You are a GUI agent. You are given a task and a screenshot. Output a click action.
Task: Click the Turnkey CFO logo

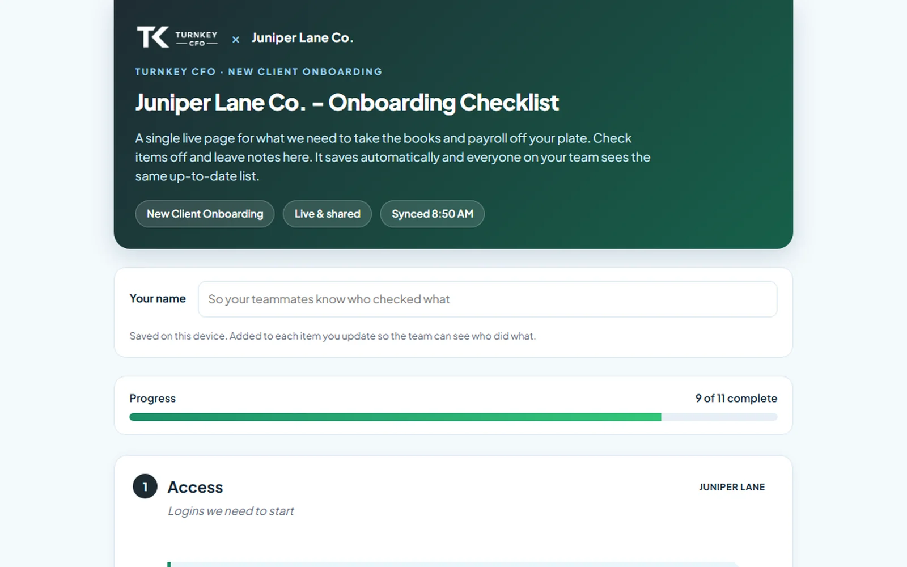[x=177, y=37]
